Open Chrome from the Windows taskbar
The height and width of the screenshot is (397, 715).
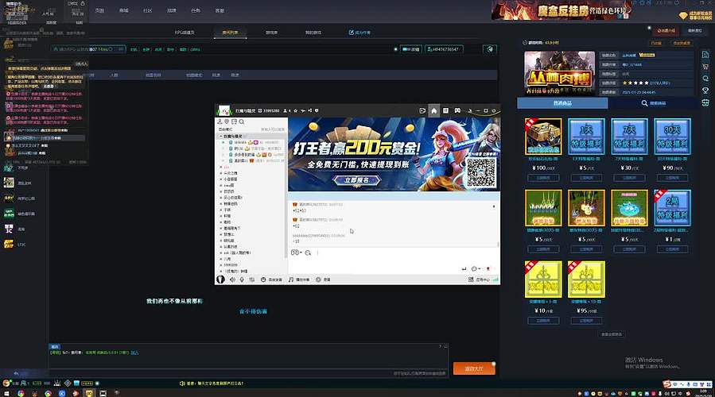pyautogui.click(x=21, y=393)
